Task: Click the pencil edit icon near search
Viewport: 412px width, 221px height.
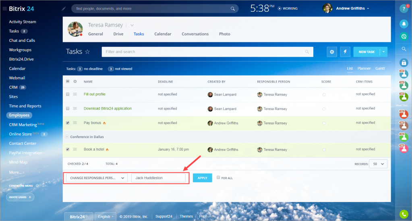Action: point(64,9)
